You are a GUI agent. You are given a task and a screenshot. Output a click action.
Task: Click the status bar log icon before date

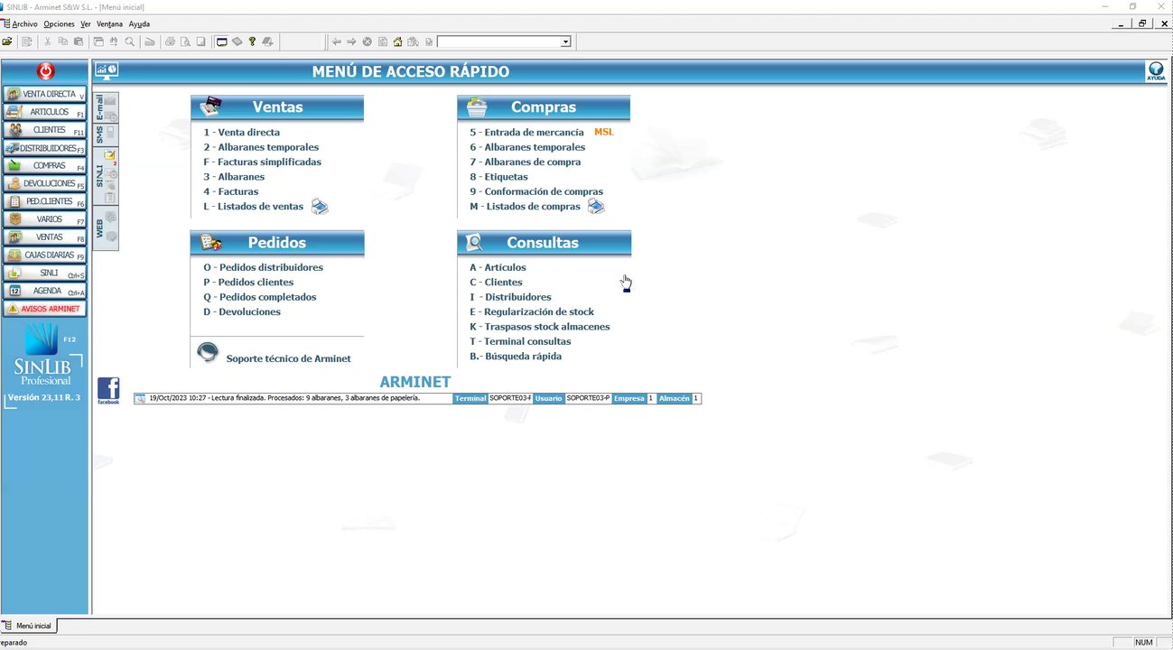(140, 398)
